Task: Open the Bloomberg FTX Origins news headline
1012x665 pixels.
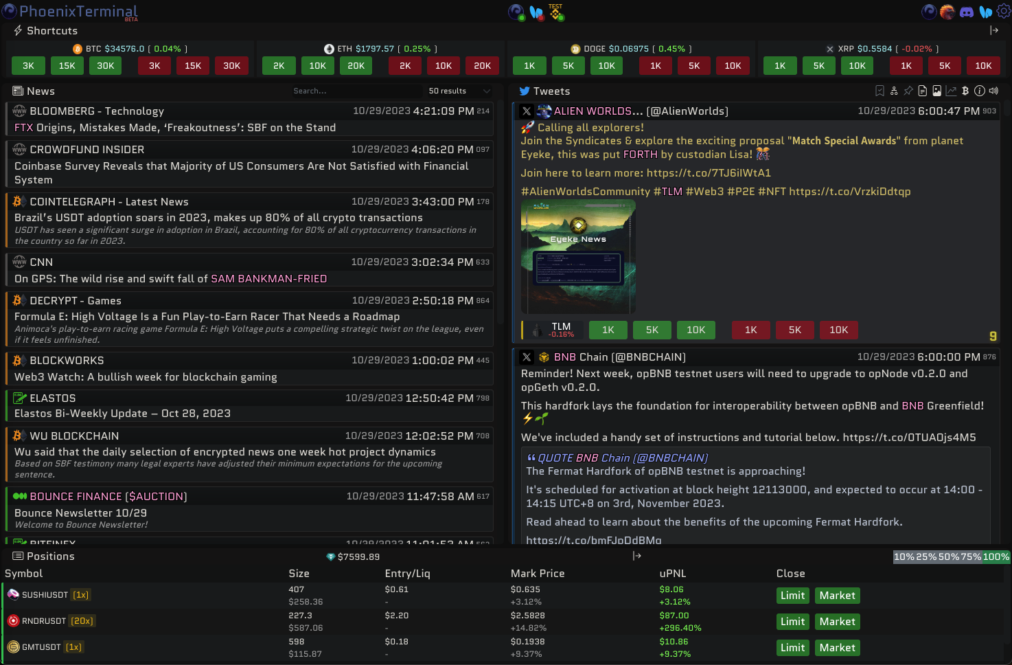Action: point(175,128)
